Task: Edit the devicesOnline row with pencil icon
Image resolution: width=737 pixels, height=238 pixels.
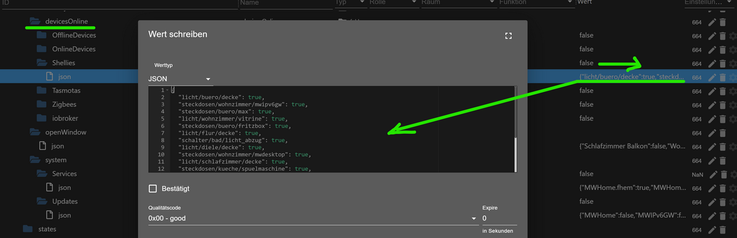Action: click(x=712, y=21)
